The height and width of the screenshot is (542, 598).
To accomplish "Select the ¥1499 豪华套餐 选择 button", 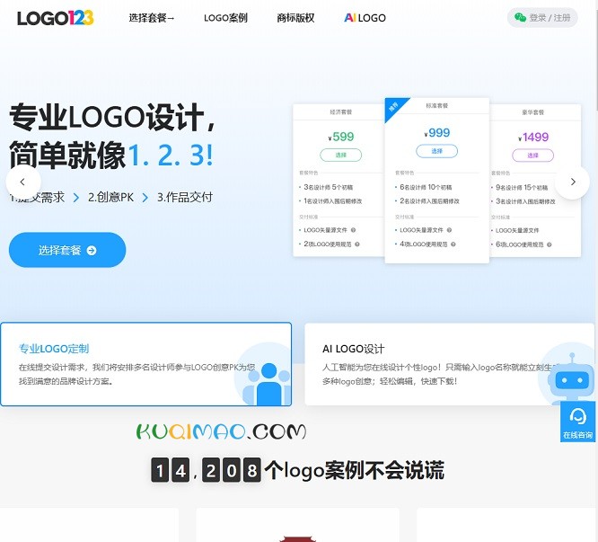I will [x=532, y=155].
